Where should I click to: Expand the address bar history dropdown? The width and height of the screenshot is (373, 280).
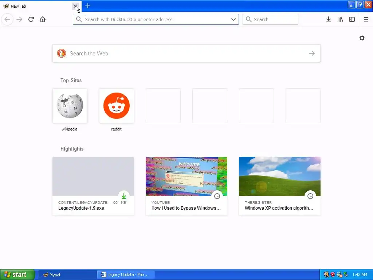(233, 19)
